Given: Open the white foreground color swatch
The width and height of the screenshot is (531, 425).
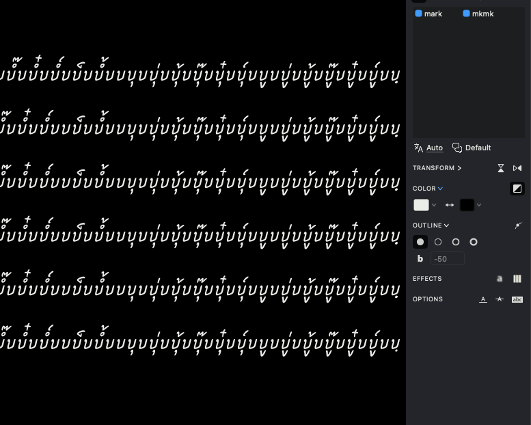Looking at the screenshot, I should pos(421,205).
